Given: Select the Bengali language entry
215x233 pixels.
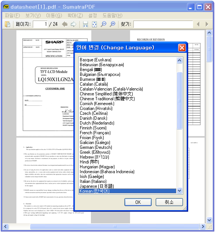Looking at the screenshot, I should (x=127, y=70).
